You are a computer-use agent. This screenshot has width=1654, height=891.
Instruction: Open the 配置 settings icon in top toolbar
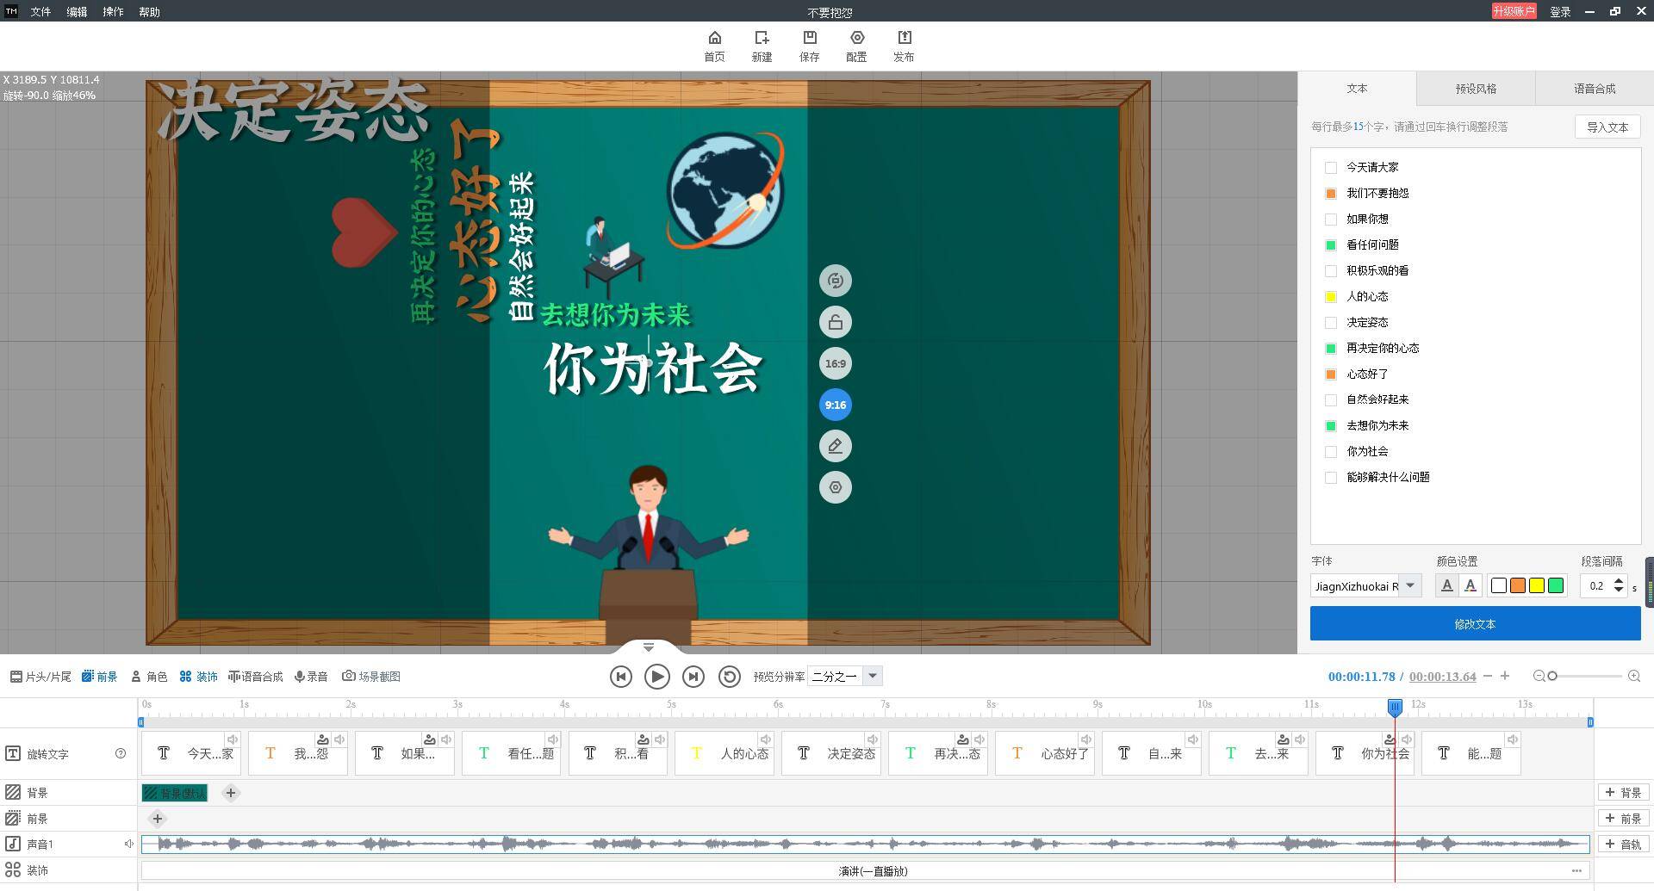856,38
